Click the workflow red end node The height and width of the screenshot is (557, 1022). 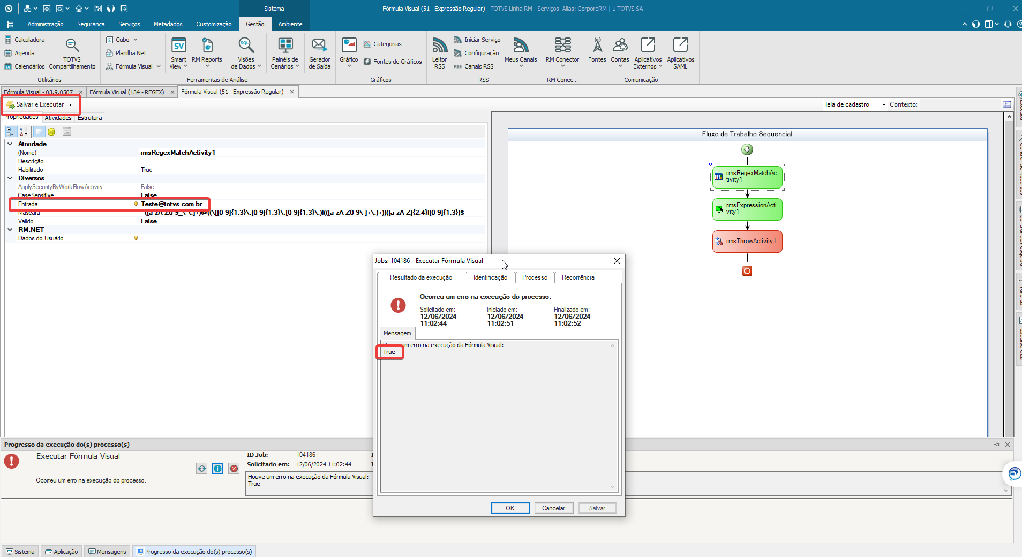pyautogui.click(x=747, y=271)
